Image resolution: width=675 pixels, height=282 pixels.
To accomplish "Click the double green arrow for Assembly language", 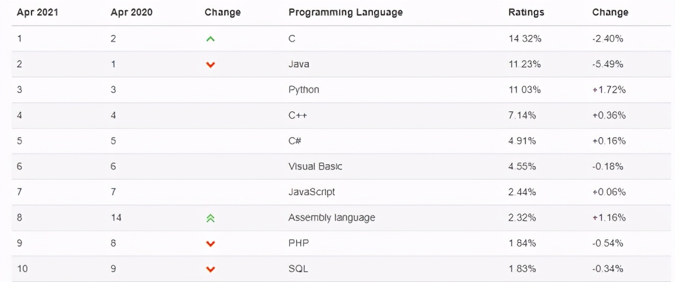I will [x=210, y=218].
